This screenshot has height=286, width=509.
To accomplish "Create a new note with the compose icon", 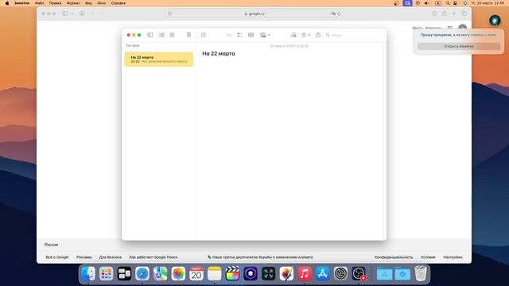I will (x=204, y=35).
